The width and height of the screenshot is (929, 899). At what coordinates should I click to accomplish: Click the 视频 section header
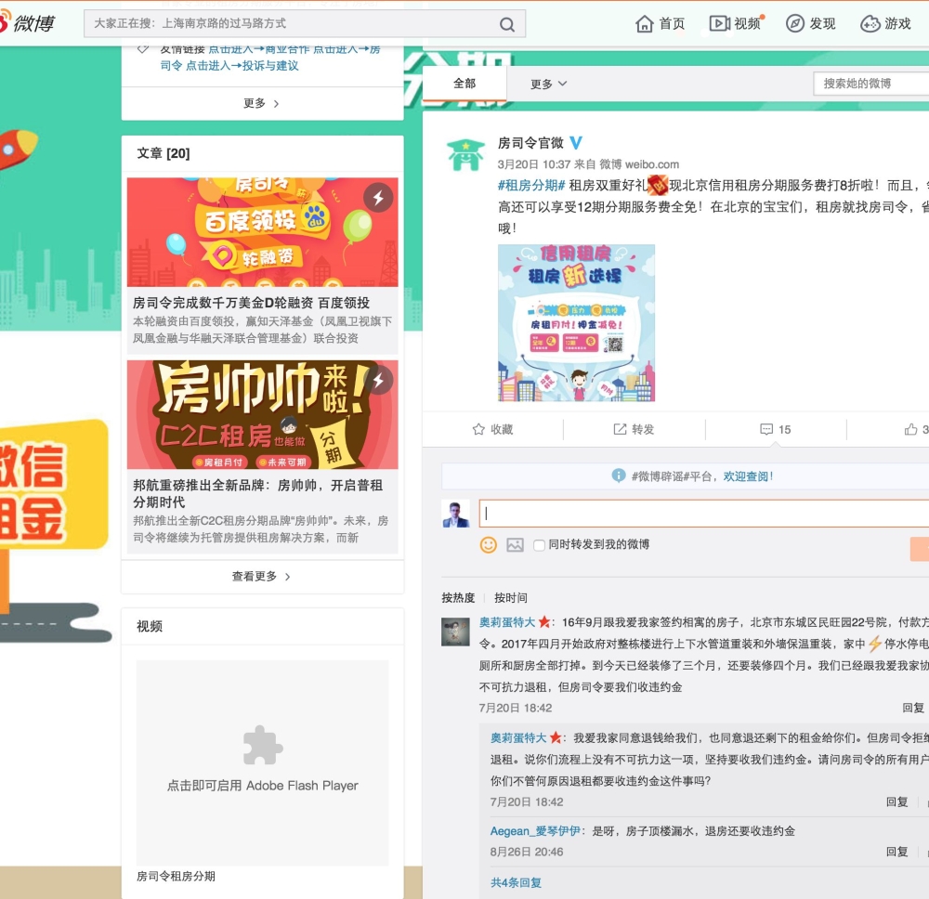150,627
